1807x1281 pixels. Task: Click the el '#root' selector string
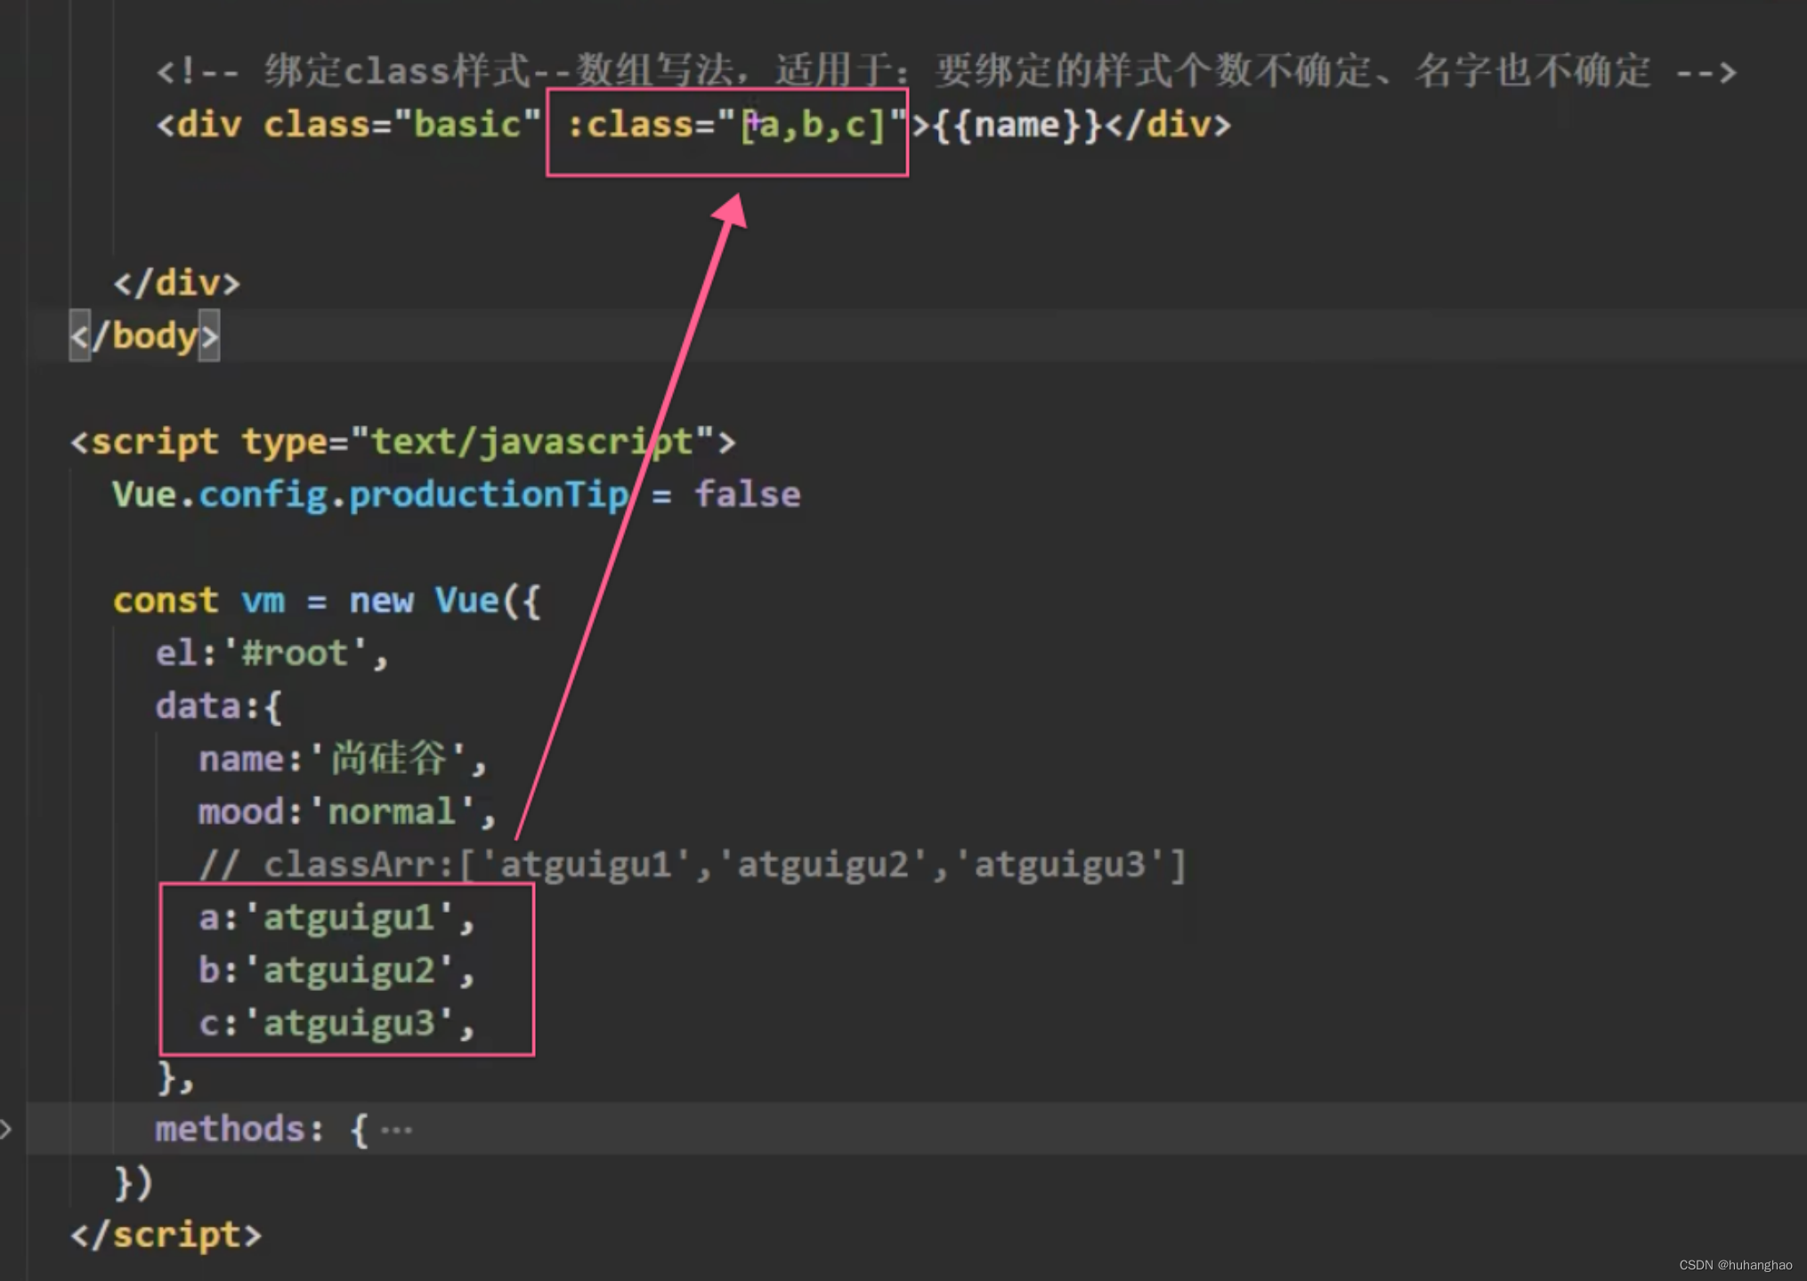tap(295, 653)
